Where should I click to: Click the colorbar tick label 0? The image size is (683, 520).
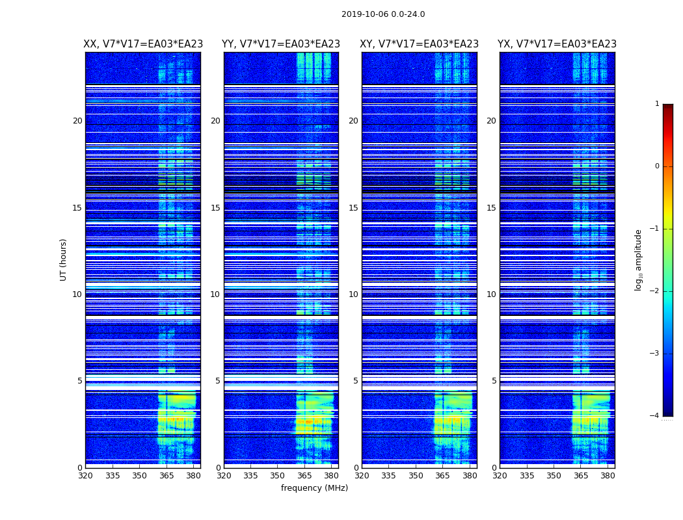tap(657, 166)
